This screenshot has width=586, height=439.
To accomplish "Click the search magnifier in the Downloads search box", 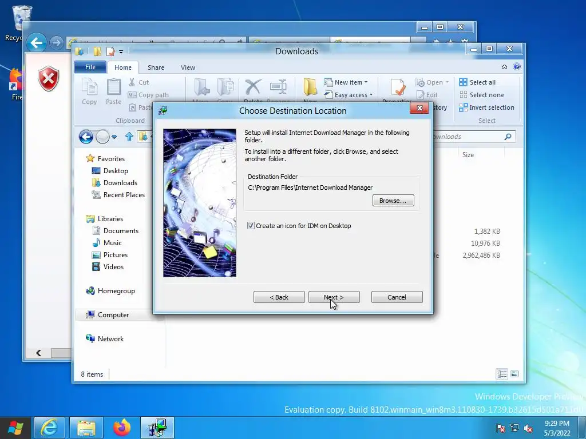I will [x=508, y=137].
